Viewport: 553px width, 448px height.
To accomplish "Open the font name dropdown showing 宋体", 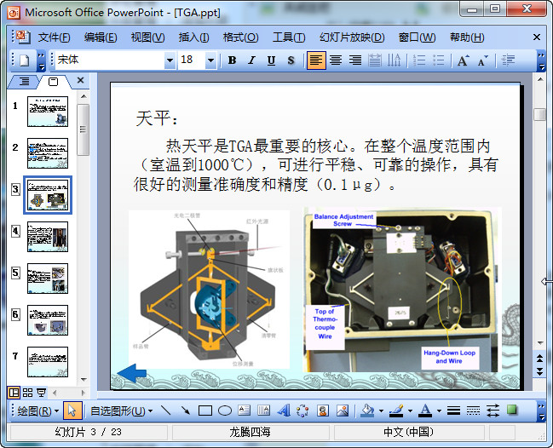I will [170, 60].
